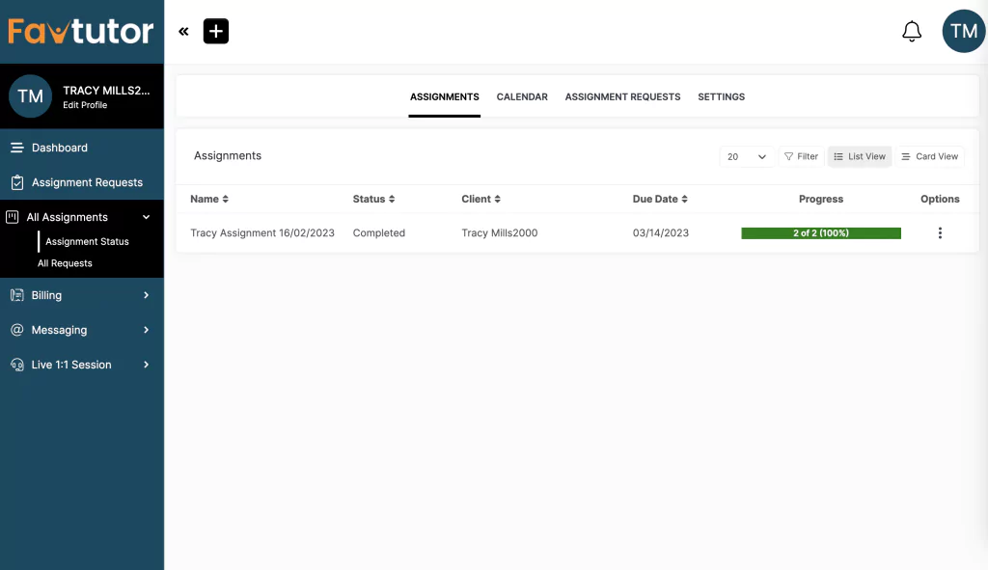
Task: Select the ASSIGNMENTS tab
Action: (444, 97)
